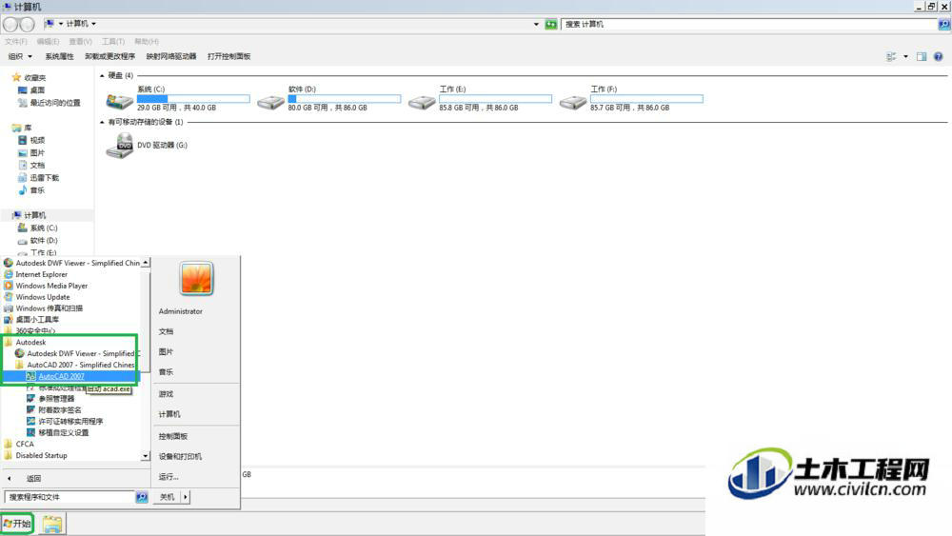Click scroll up arrow of programs list
This screenshot has width=952, height=536.
click(145, 262)
